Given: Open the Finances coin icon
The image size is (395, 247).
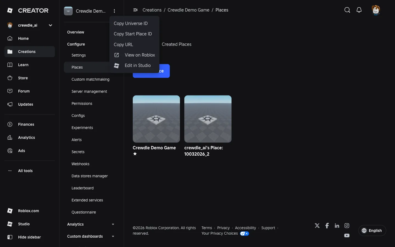Looking at the screenshot, I should point(10,124).
